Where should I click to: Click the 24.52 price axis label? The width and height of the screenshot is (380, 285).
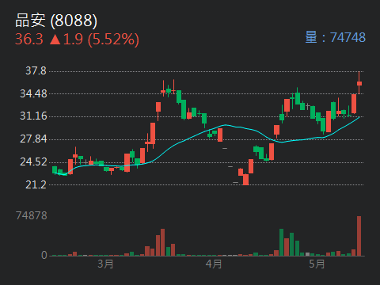pos(33,161)
